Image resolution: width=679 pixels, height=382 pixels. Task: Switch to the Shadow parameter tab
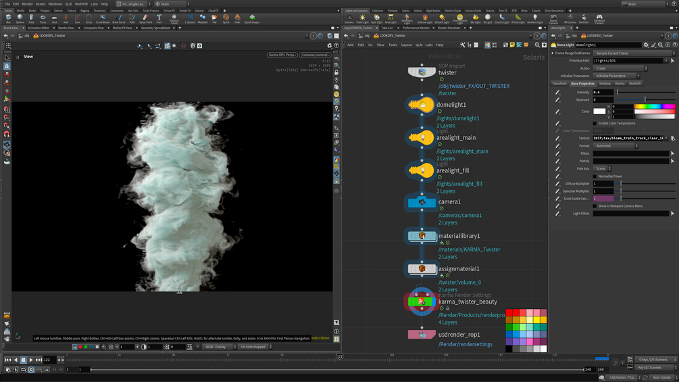click(604, 84)
